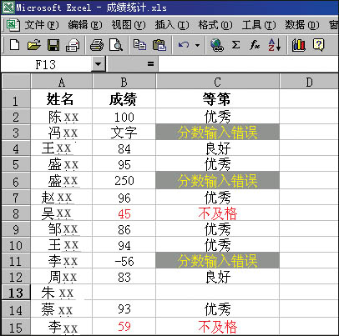
Task: Open the 工具(T) menu
Action: (x=259, y=25)
